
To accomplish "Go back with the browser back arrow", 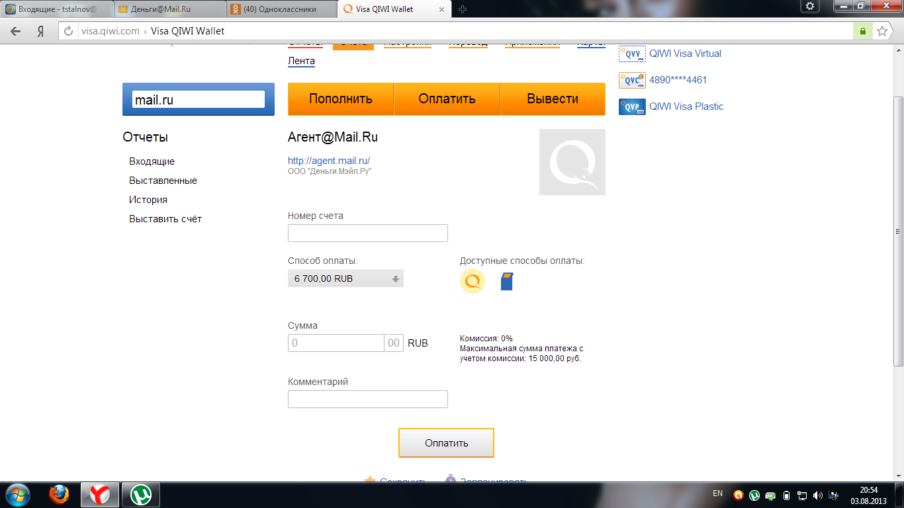I will (16, 31).
